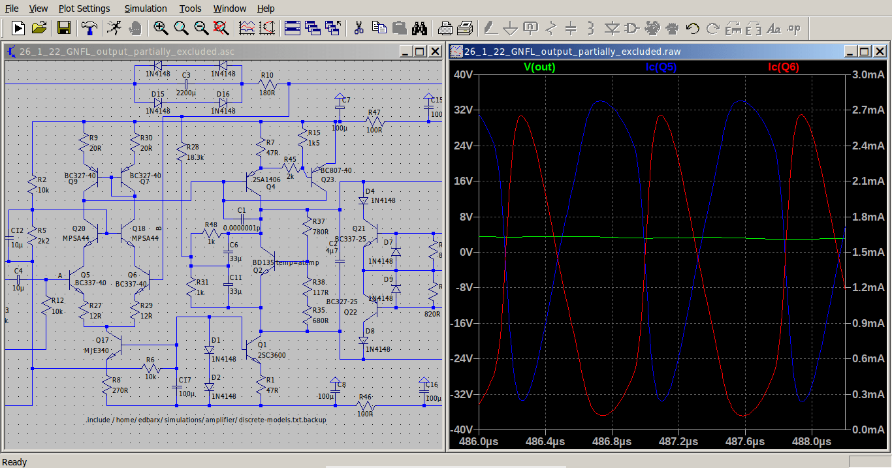
Task: Open the Window menu
Action: (x=230, y=8)
